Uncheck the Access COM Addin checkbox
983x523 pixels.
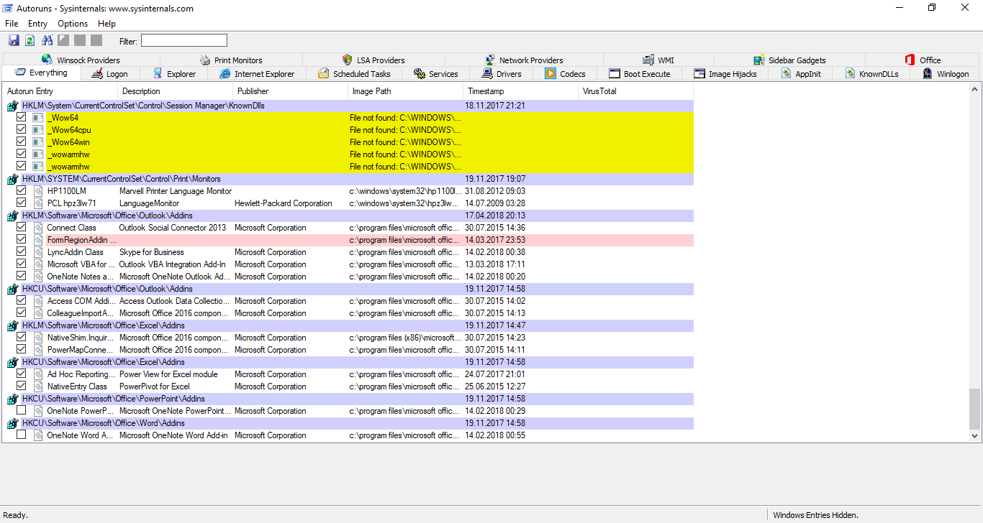[x=22, y=301]
